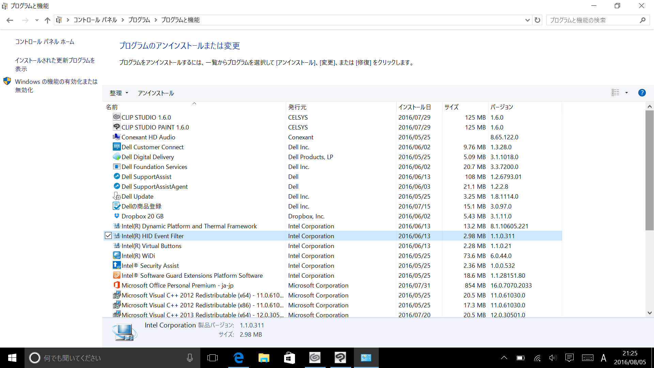Open Windows Store from the taskbar
Screen dimensions: 654x368
coord(289,358)
